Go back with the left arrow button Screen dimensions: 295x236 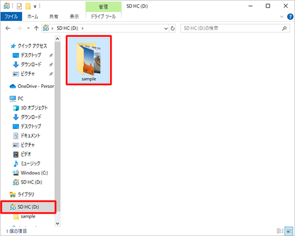(8, 28)
